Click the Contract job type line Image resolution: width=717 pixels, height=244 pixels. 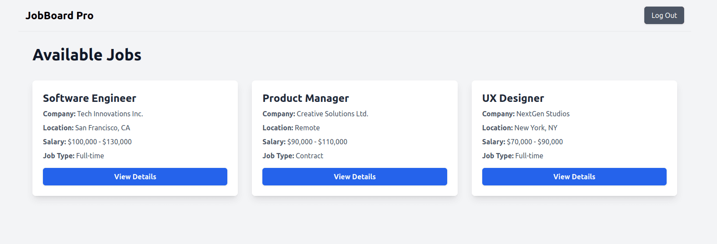point(293,156)
